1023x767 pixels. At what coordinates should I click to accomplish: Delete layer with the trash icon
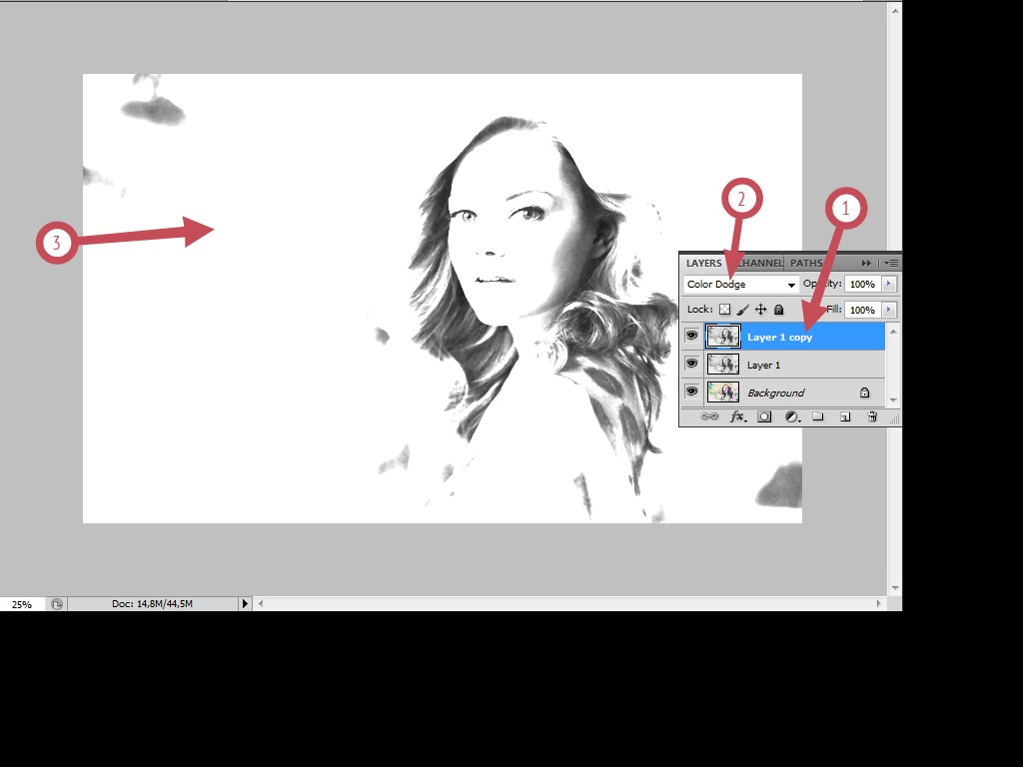click(x=872, y=416)
